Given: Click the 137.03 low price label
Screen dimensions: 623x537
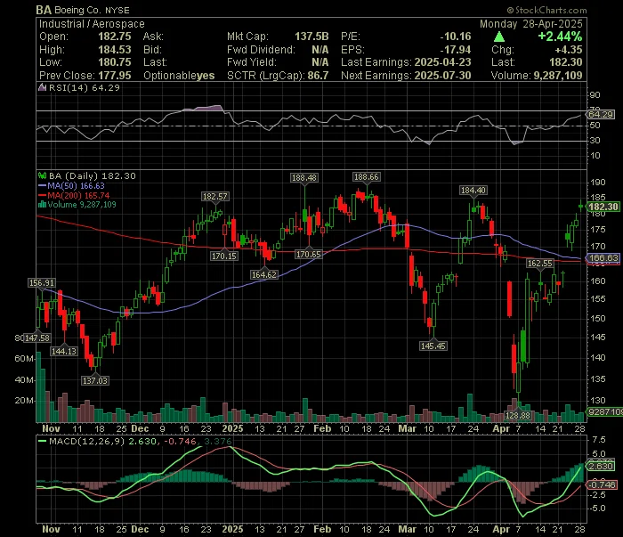Looking at the screenshot, I should (x=95, y=380).
